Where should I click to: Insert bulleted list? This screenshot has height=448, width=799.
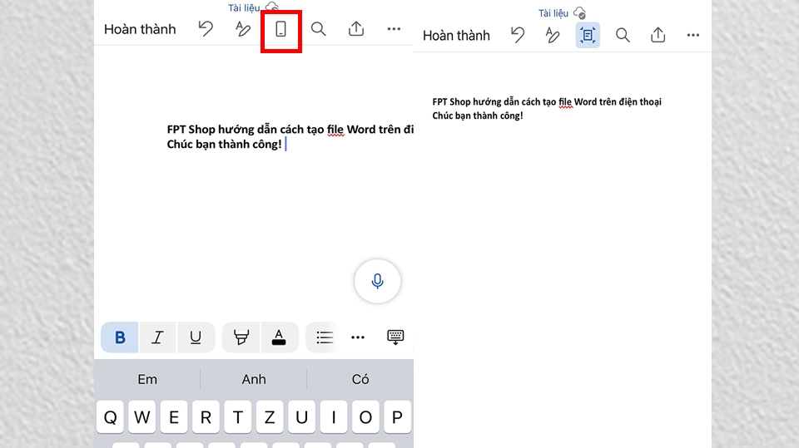[x=324, y=337]
